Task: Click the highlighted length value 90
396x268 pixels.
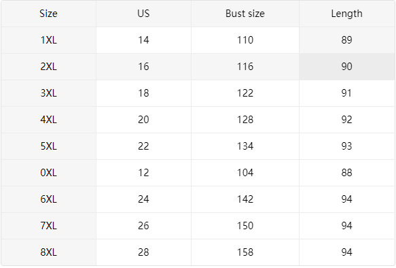Action: [x=346, y=67]
